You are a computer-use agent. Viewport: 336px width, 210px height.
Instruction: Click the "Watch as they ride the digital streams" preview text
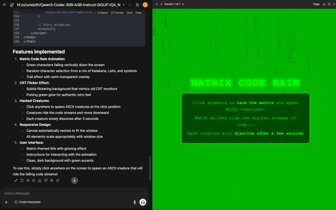click(x=245, y=121)
